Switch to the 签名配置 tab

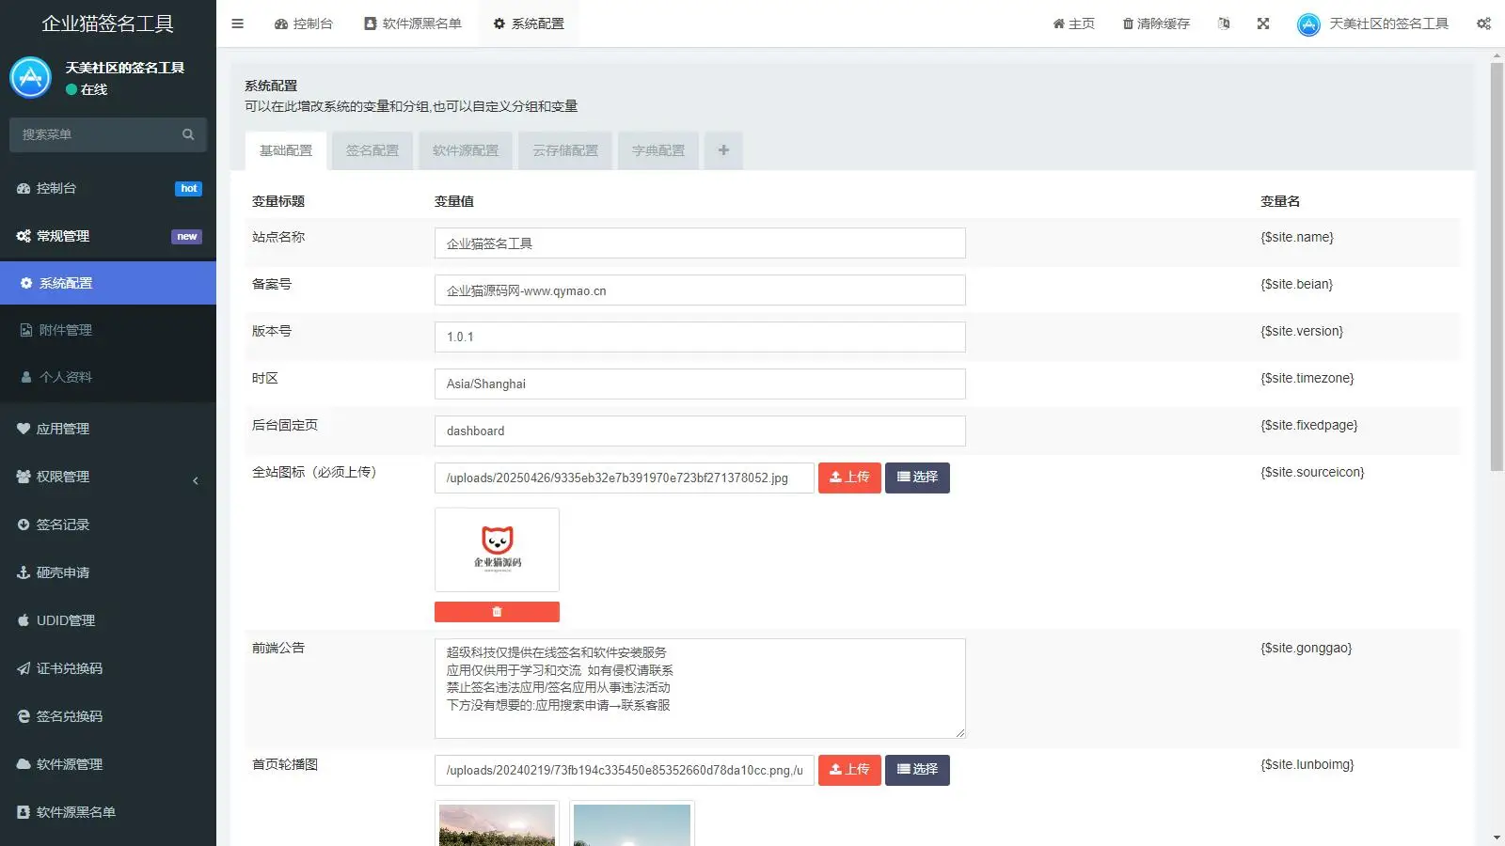[372, 150]
